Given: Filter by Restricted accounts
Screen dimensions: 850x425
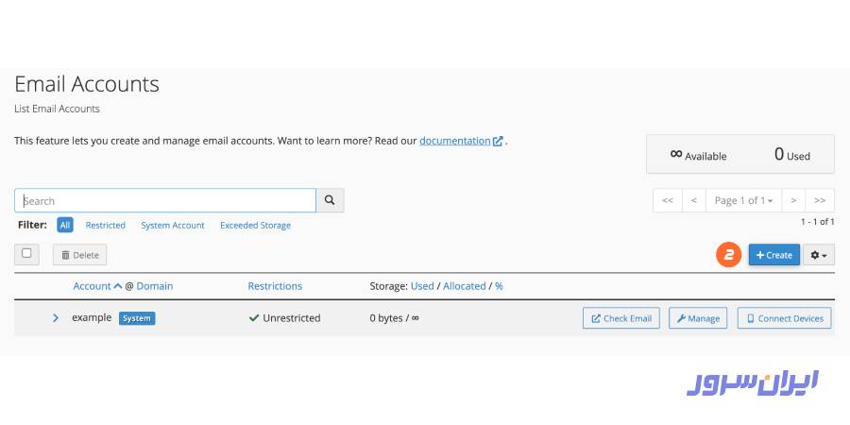Looking at the screenshot, I should pos(105,226).
